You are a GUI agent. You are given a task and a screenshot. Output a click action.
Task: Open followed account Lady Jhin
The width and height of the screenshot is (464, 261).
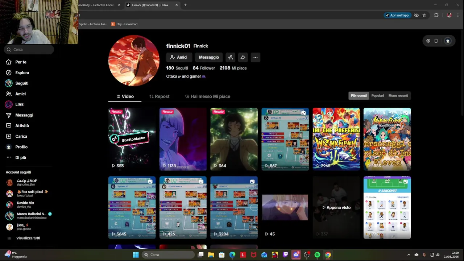click(x=27, y=182)
